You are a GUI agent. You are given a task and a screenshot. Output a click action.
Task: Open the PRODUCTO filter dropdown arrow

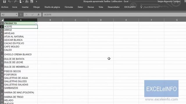(36, 23)
